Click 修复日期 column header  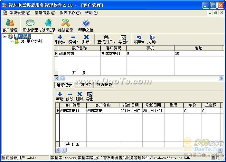(x=153, y=105)
